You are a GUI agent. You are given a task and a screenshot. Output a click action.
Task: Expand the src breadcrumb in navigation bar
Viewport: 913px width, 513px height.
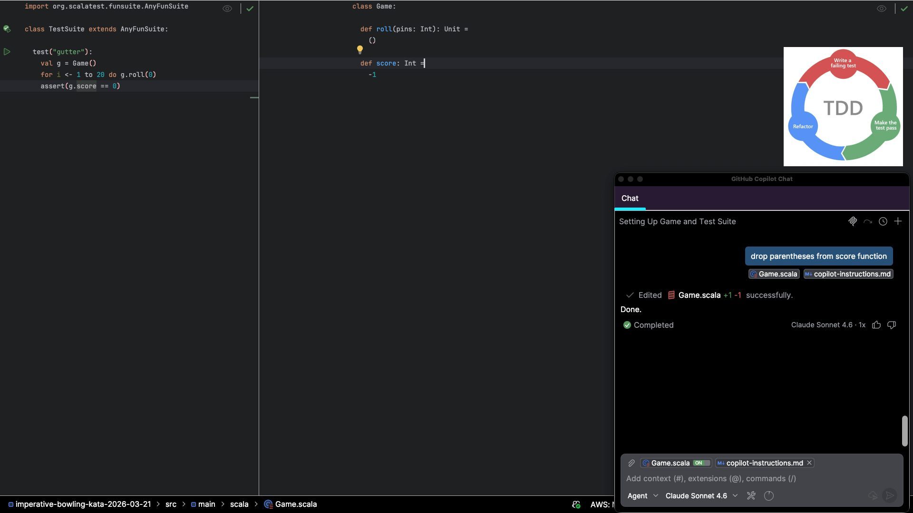coord(171,504)
